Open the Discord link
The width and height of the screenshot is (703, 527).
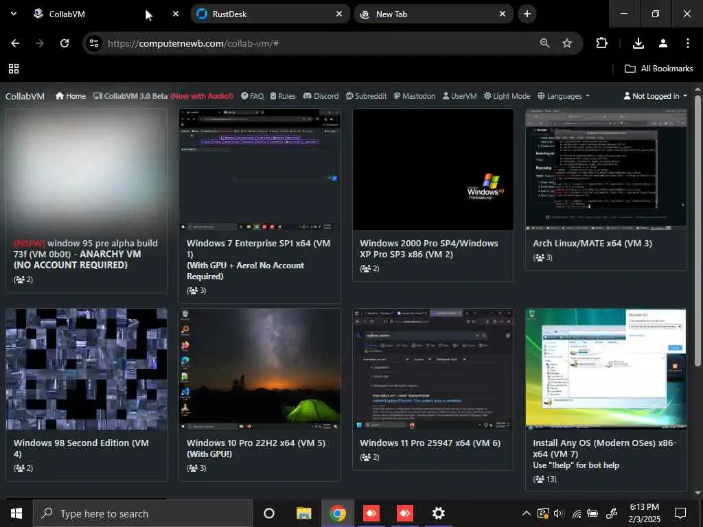tap(321, 96)
